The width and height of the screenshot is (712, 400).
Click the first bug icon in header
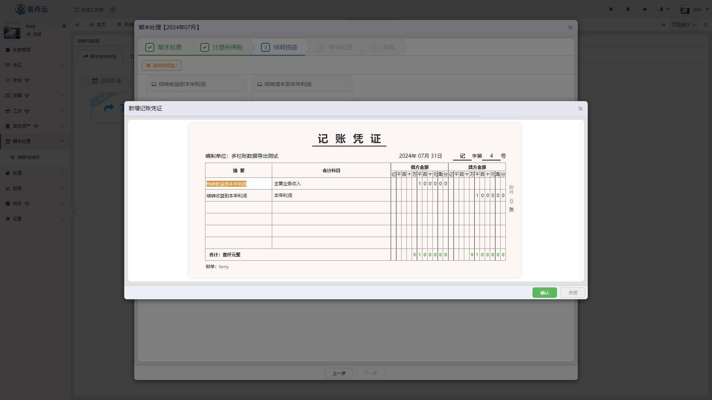point(611,9)
